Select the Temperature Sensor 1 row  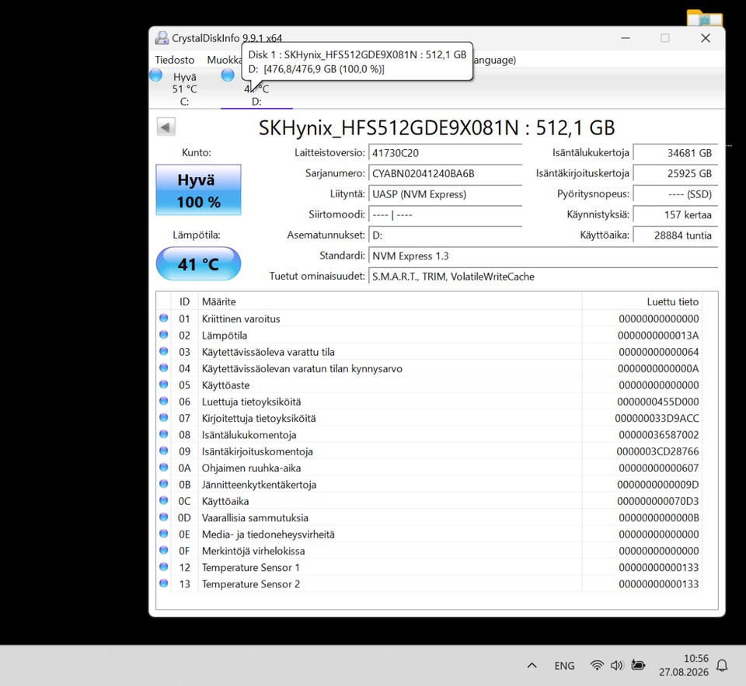pyautogui.click(x=429, y=568)
